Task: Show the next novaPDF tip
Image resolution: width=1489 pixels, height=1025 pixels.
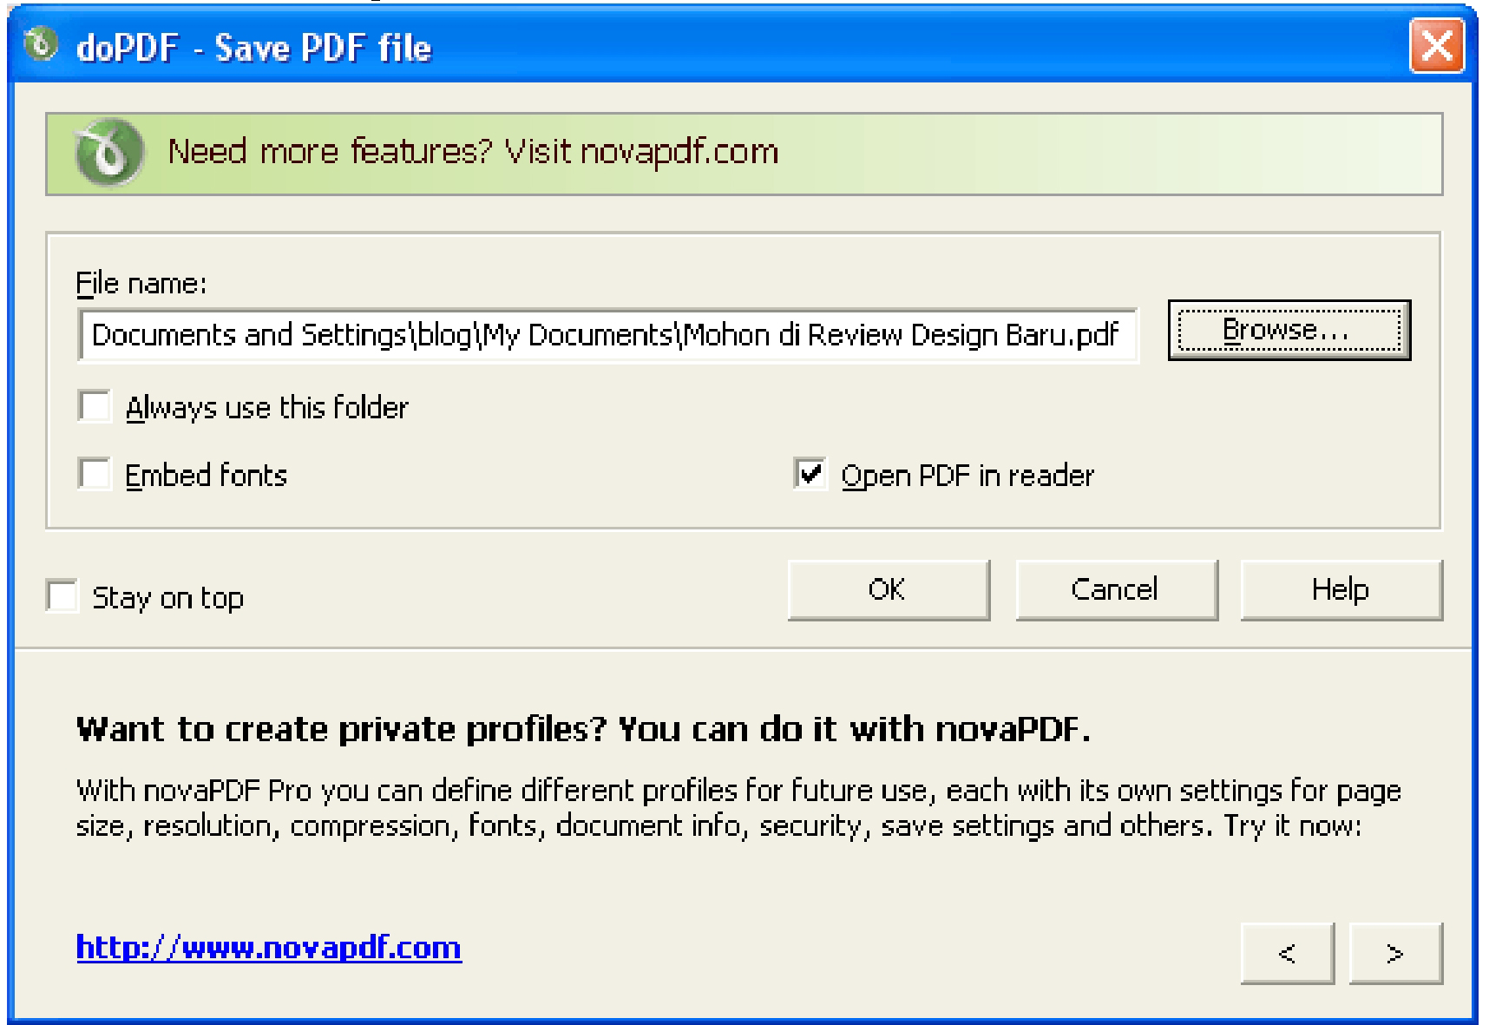Action: [1395, 953]
